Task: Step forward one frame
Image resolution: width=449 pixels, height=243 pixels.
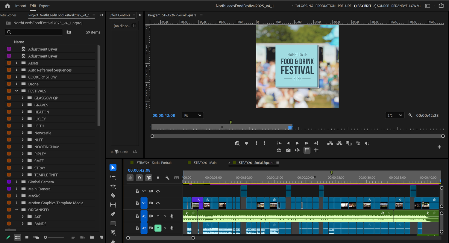Action: pos(307,143)
